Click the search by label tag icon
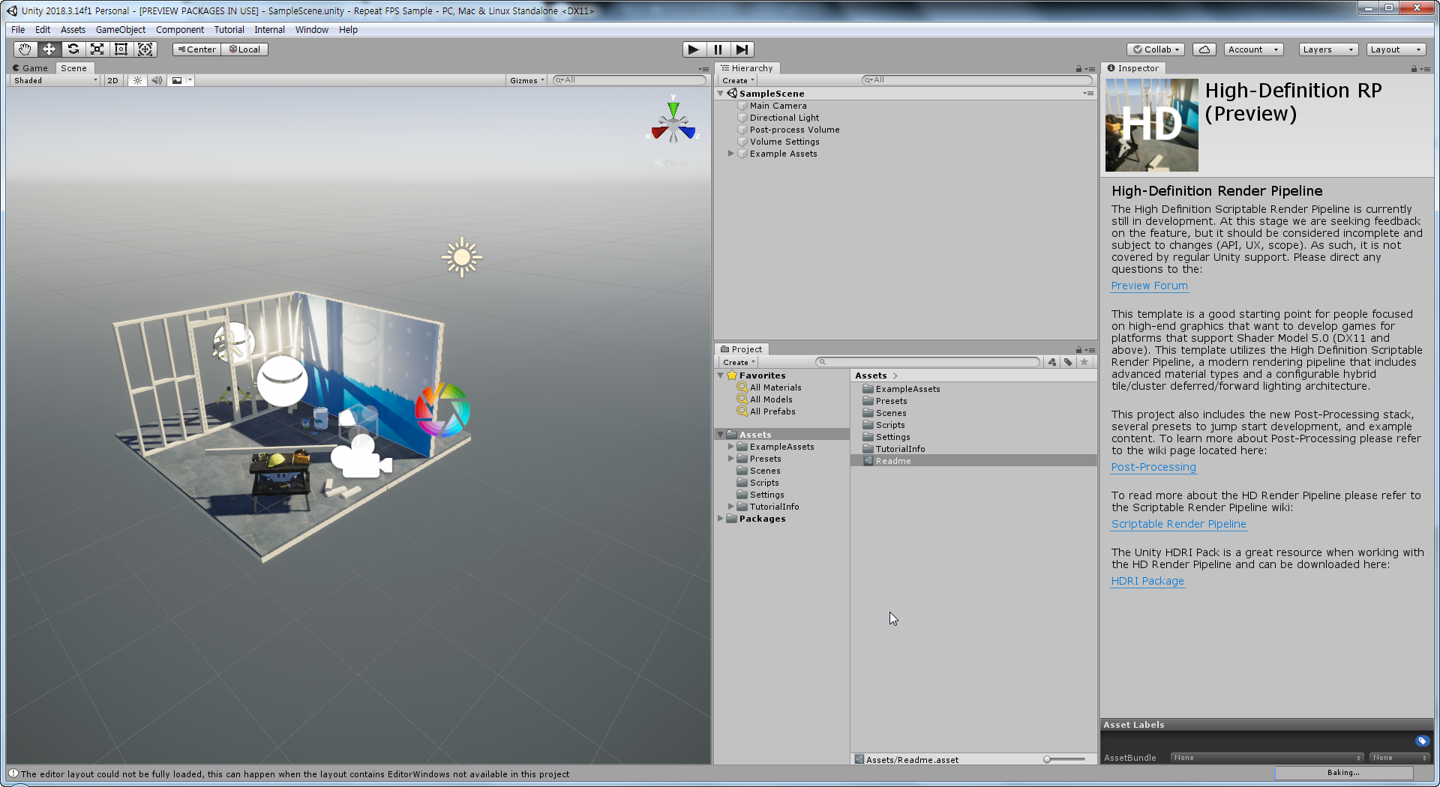The width and height of the screenshot is (1440, 787). (1068, 362)
